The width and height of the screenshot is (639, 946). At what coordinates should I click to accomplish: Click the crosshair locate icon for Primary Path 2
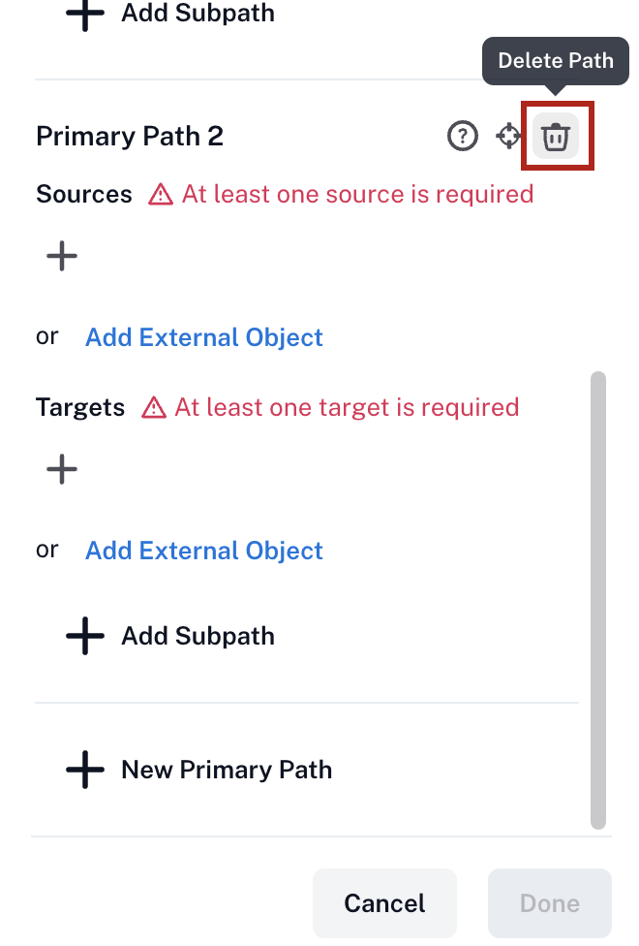point(509,136)
